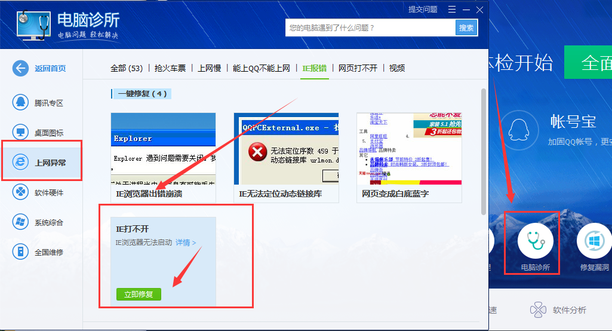Image resolution: width=612 pixels, height=331 pixels.
Task: Switch to the 抢火车票 tab
Action: (170, 68)
